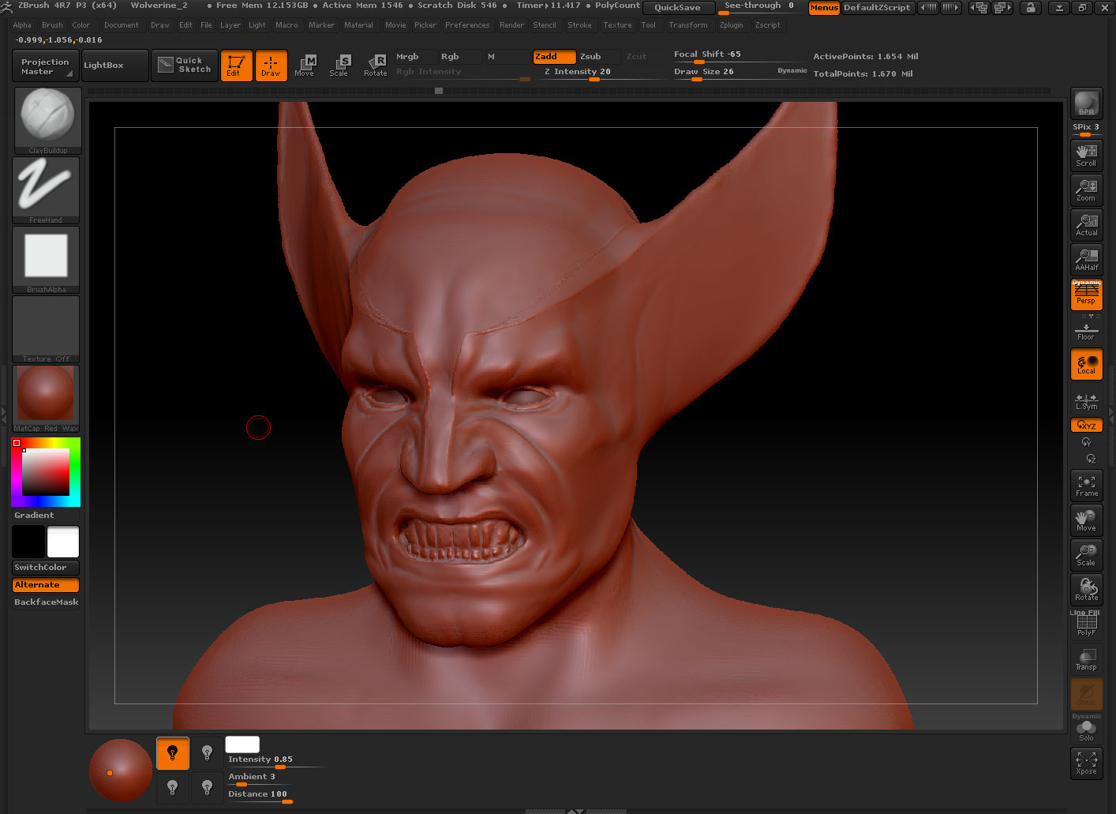Screen dimensions: 1116x814
Task: Click the lock icon in title bar
Action: point(1031,8)
